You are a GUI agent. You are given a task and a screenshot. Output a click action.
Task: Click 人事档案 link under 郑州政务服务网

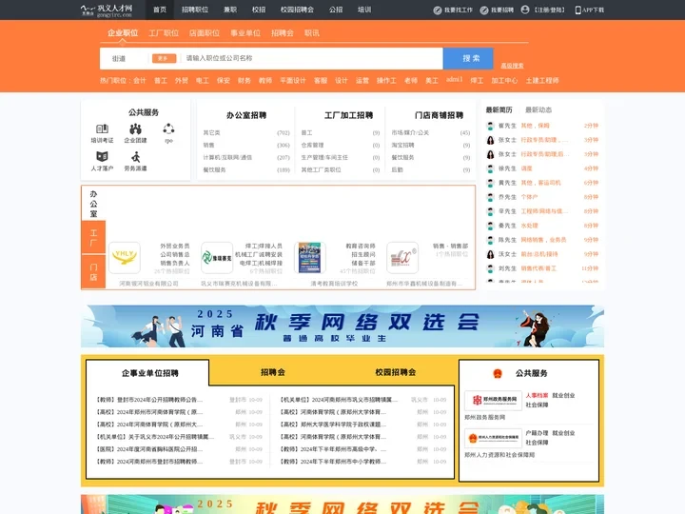coord(537,396)
